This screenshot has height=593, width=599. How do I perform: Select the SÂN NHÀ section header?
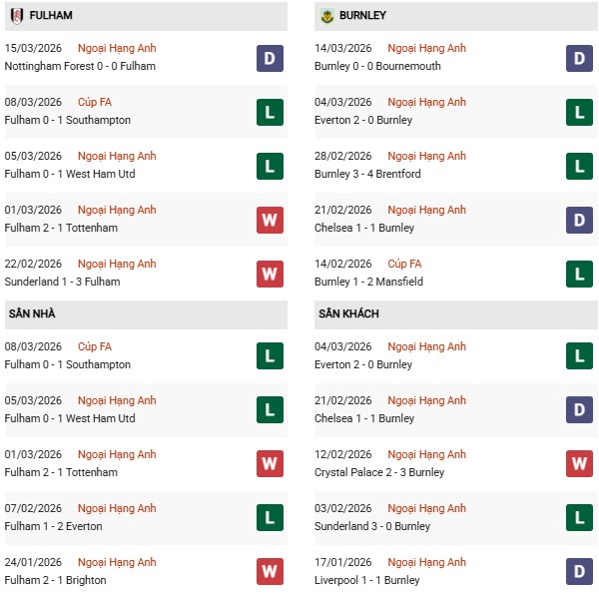[x=33, y=313]
